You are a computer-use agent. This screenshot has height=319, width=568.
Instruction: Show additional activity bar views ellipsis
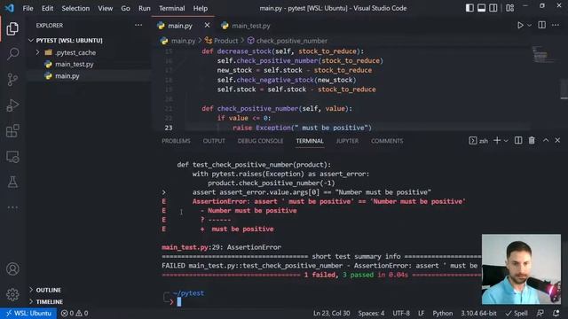pyautogui.click(x=12, y=207)
